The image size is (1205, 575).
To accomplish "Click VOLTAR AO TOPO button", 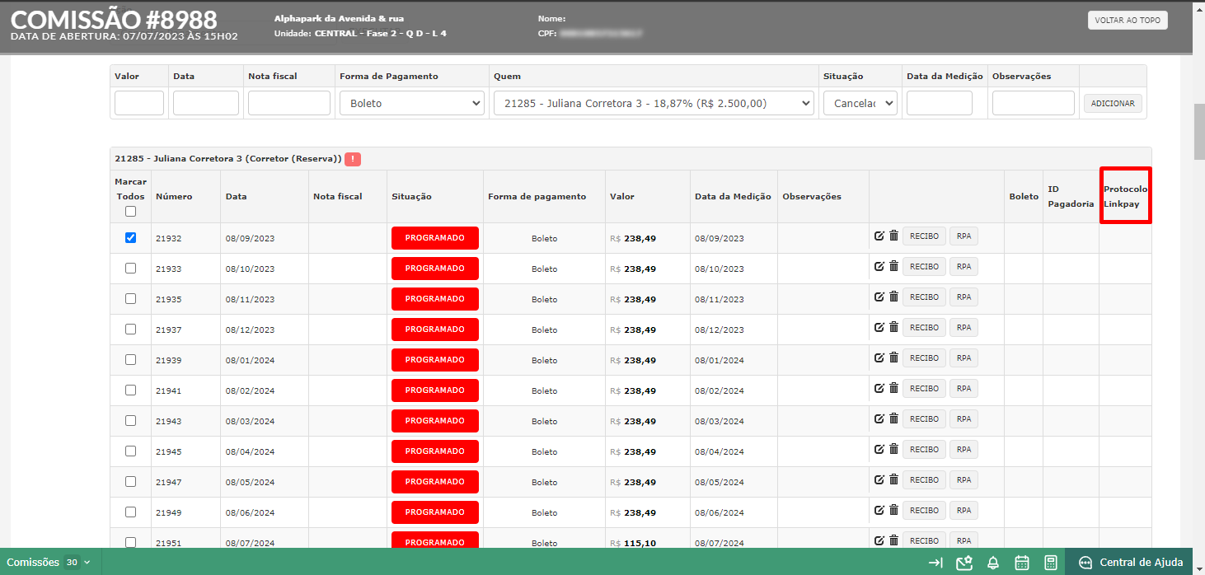I will point(1128,20).
